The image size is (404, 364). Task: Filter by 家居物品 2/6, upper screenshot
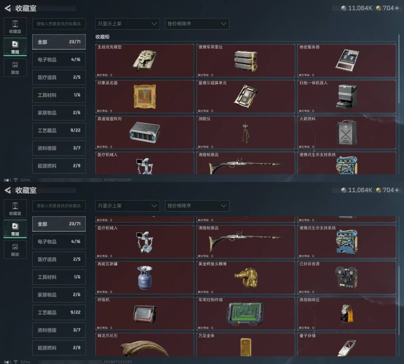[x=59, y=113]
